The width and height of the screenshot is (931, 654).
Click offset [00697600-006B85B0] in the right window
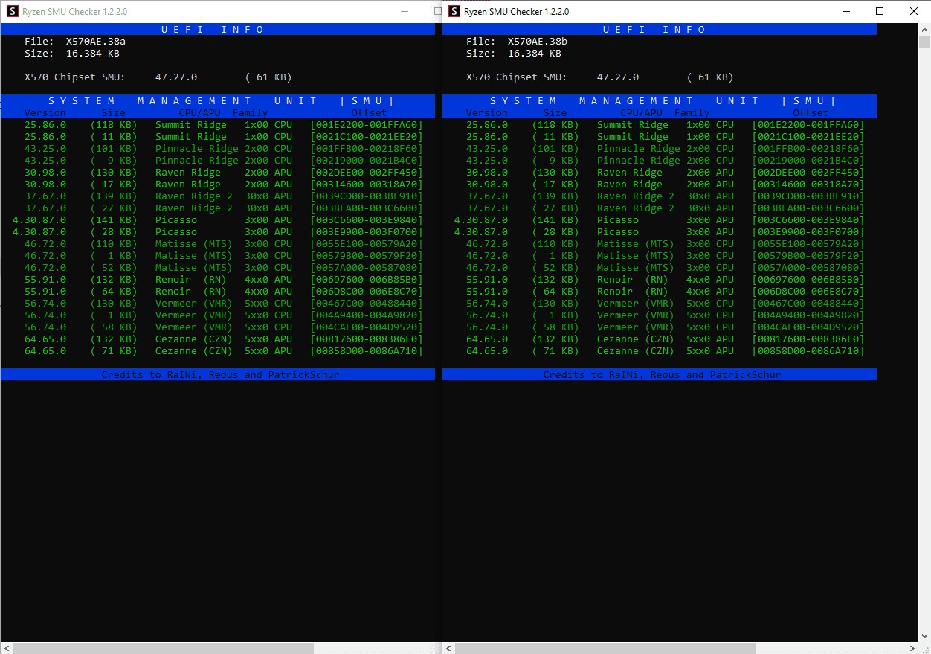pos(808,280)
